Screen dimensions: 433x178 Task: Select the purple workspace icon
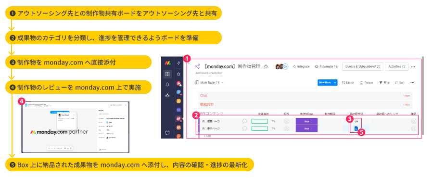coord(178,110)
